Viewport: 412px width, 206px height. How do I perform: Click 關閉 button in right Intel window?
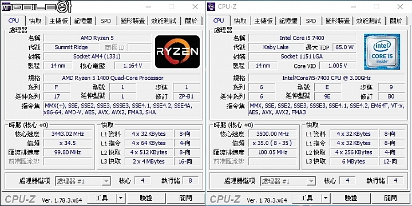pyautogui.click(x=390, y=199)
